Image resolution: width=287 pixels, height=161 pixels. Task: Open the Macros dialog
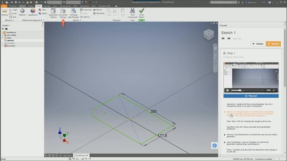click(x=98, y=10)
